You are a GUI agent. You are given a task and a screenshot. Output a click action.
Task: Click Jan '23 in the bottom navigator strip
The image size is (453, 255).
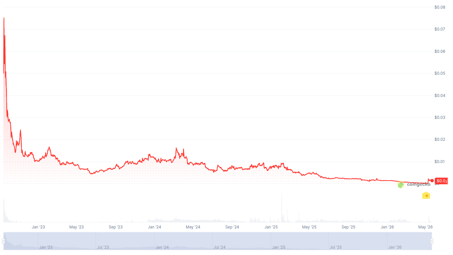[46, 247]
